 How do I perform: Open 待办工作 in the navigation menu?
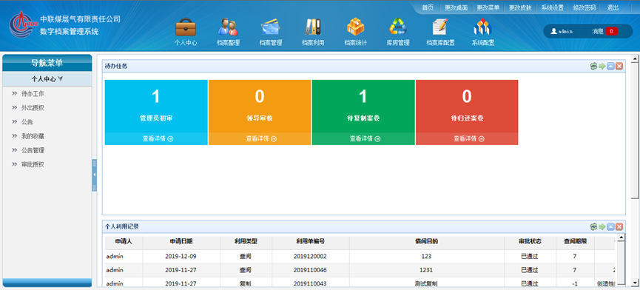tap(33, 94)
